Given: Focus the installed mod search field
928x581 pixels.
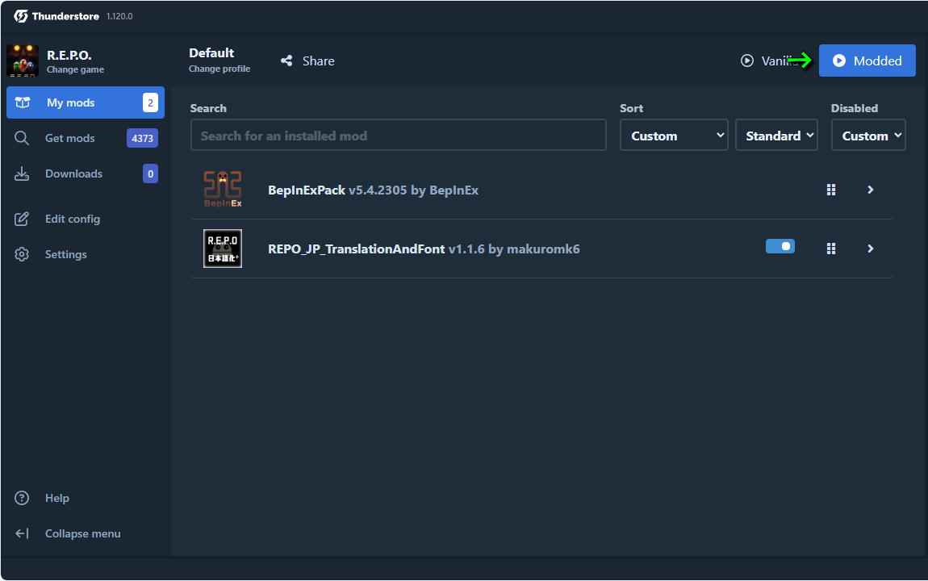Looking at the screenshot, I should coord(399,136).
